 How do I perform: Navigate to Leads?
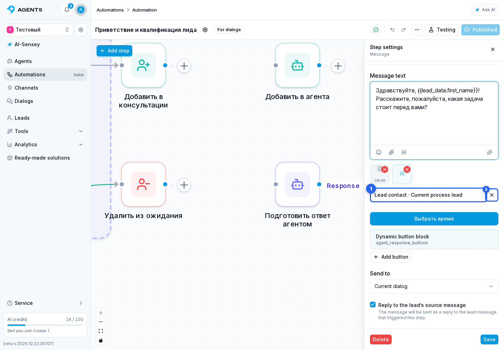(x=45, y=118)
